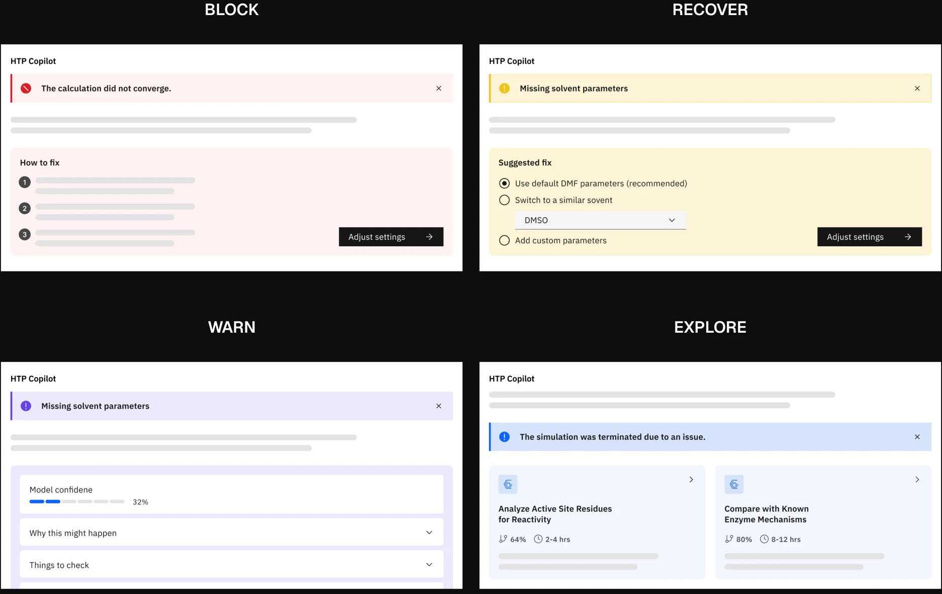Click the clock icon next to 8-12 hrs
The image size is (942, 594).
pos(764,539)
